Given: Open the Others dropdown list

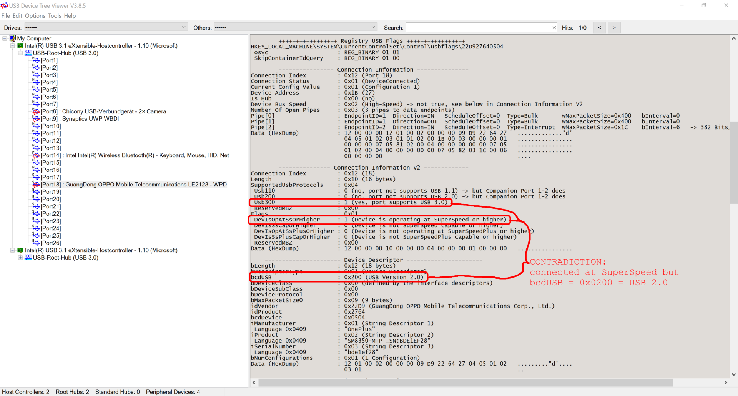Looking at the screenshot, I should point(373,27).
